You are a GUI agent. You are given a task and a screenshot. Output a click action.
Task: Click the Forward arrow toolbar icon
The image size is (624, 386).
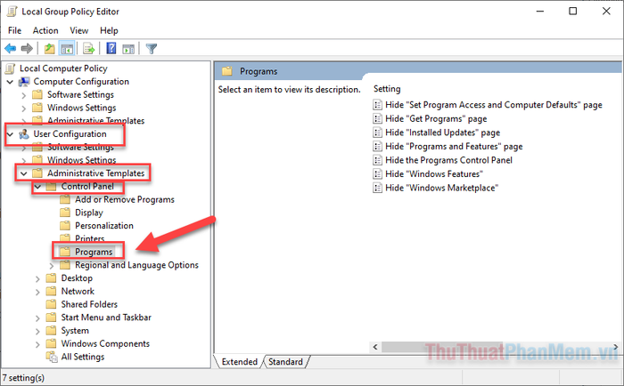27,49
